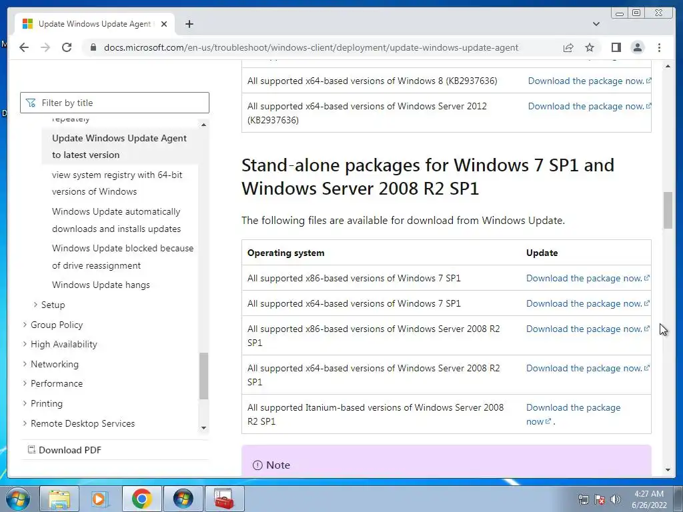
Task: Open Chrome three-dot menu
Action: [659, 47]
